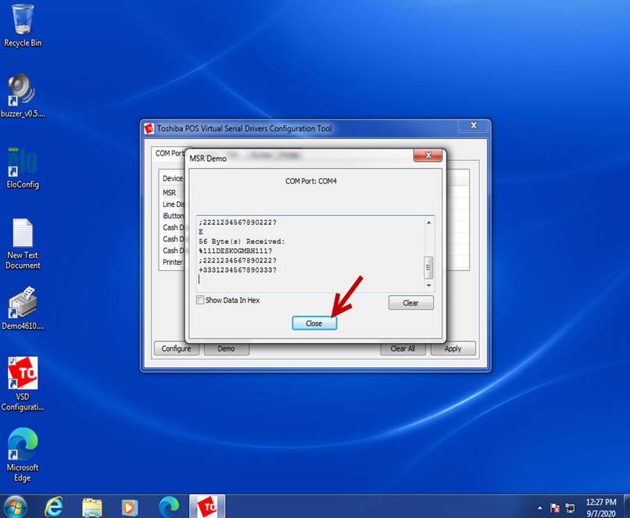Open the taskbar clock showing 12:27 PM
The height and width of the screenshot is (518, 630).
[x=600, y=506]
